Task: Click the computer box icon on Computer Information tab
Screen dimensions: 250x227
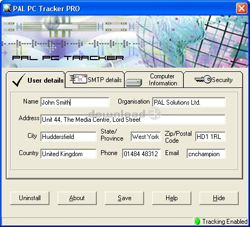Action: pos(134,83)
